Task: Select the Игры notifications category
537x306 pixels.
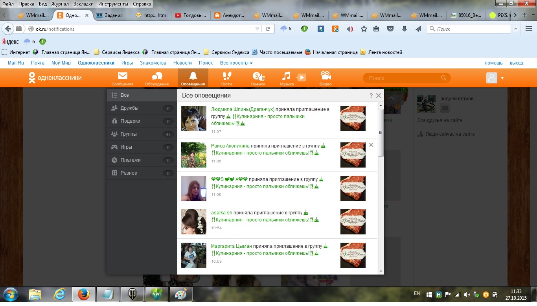Action: pos(142,147)
